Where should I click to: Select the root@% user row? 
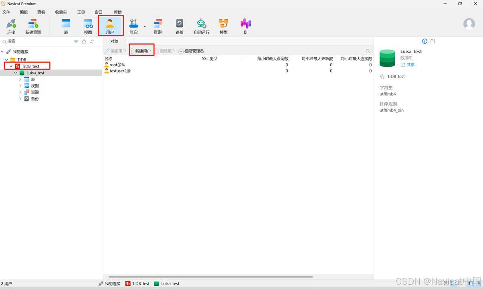pos(238,65)
